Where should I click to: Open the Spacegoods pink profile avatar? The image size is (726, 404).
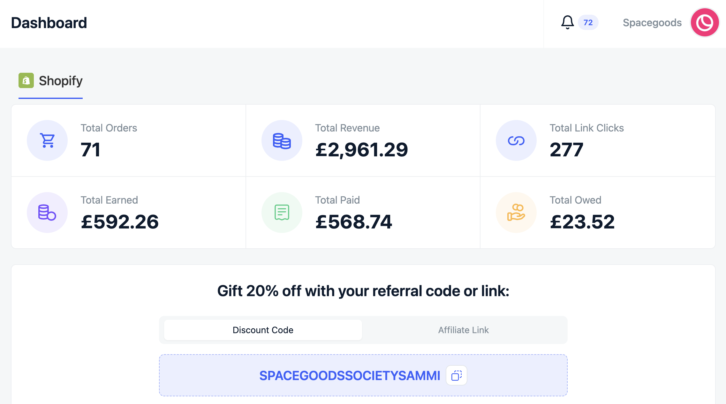(x=705, y=22)
